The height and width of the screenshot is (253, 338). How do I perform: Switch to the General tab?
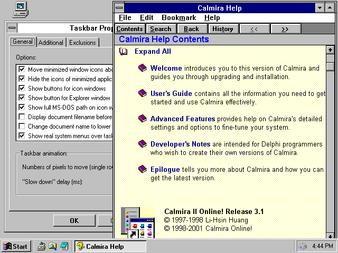(x=23, y=42)
